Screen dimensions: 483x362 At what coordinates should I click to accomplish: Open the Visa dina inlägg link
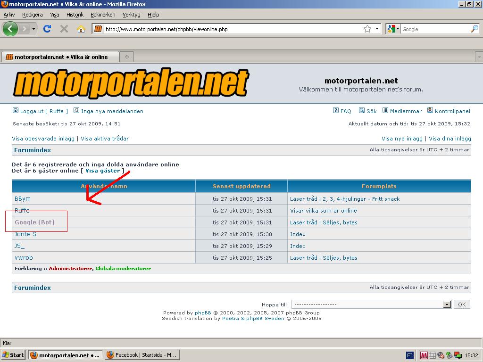pos(450,139)
